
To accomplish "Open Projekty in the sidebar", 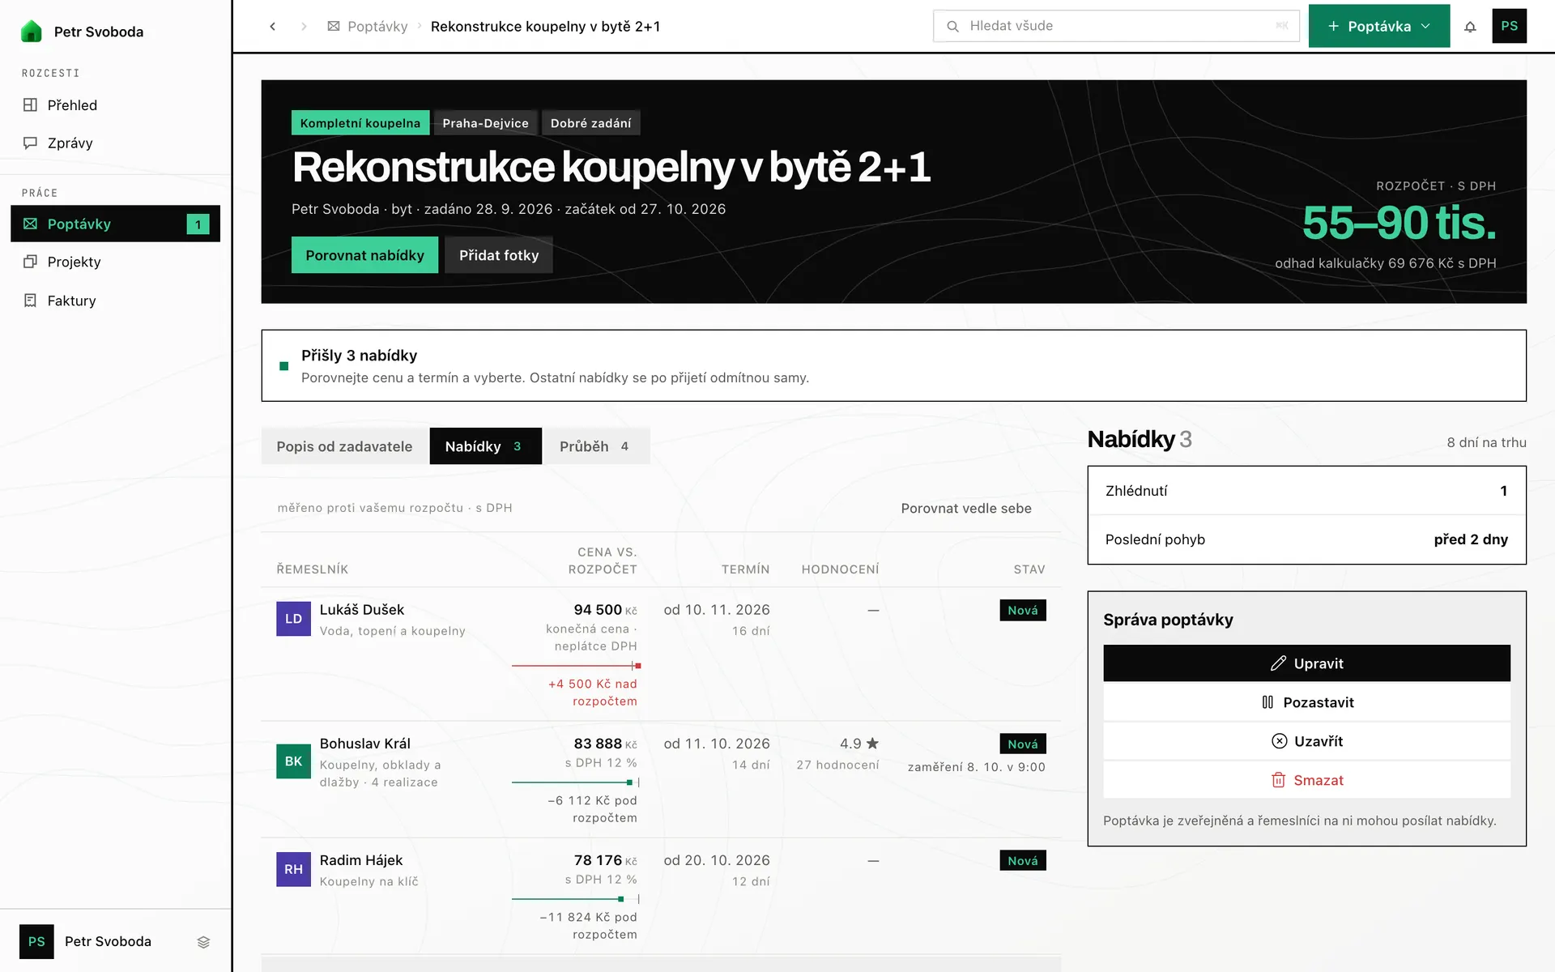I will click(115, 262).
